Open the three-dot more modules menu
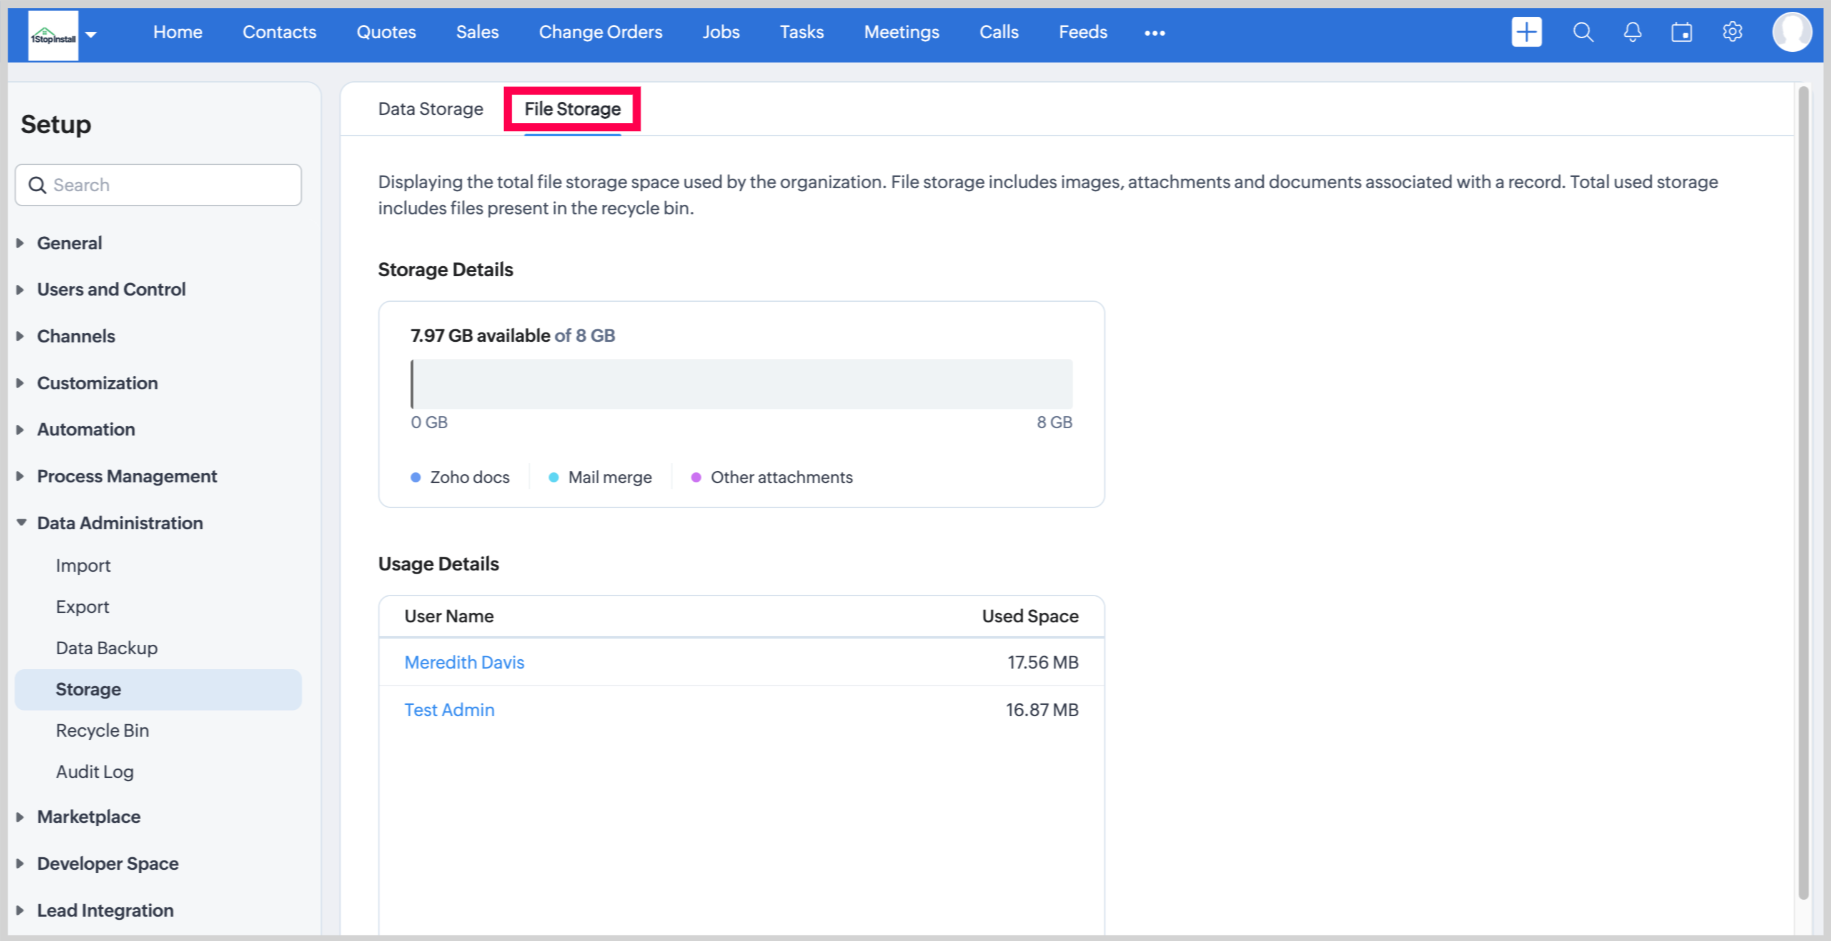 tap(1154, 33)
